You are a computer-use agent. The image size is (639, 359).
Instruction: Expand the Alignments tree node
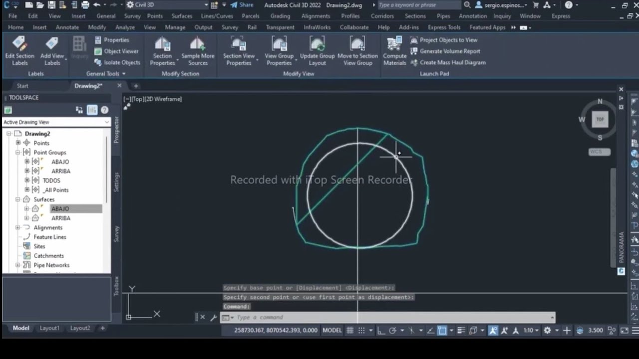pos(18,228)
